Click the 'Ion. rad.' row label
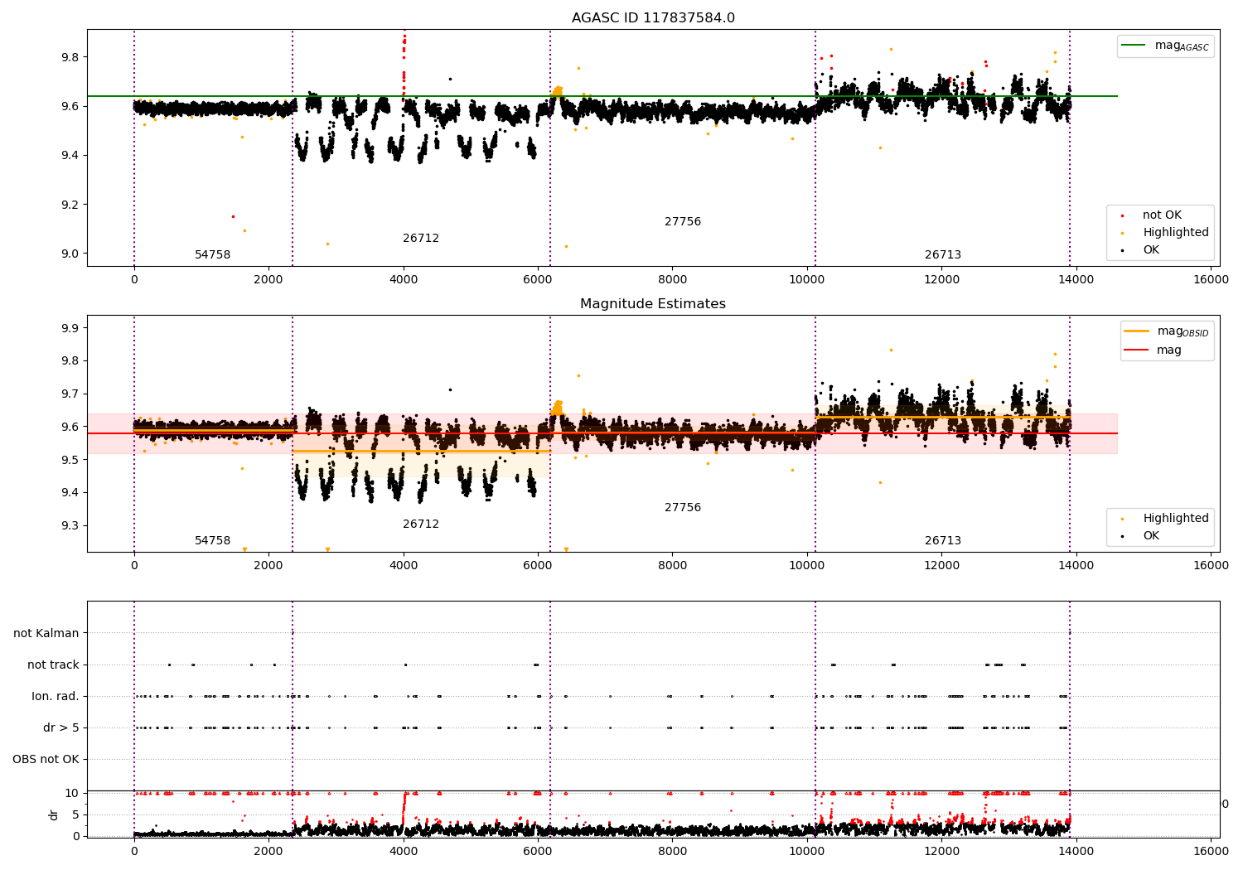1243x870 pixels. tap(56, 697)
